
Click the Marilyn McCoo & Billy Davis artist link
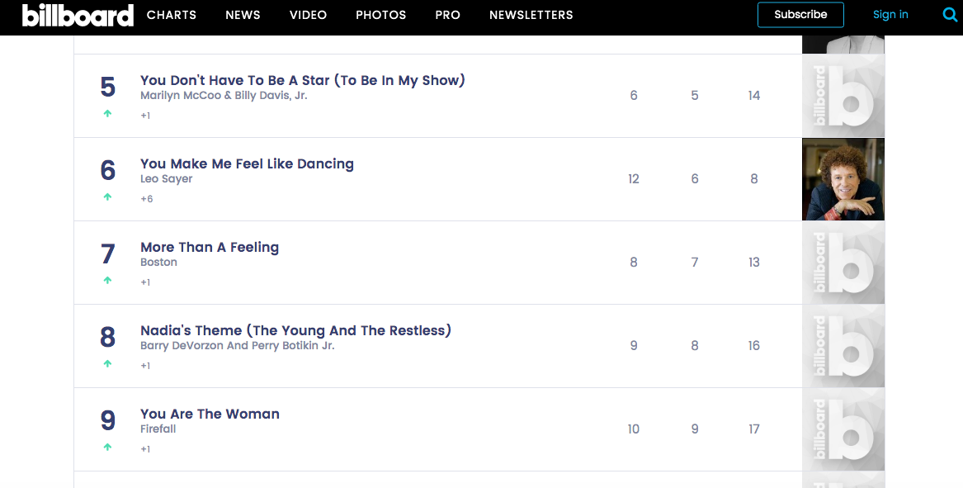click(x=224, y=96)
